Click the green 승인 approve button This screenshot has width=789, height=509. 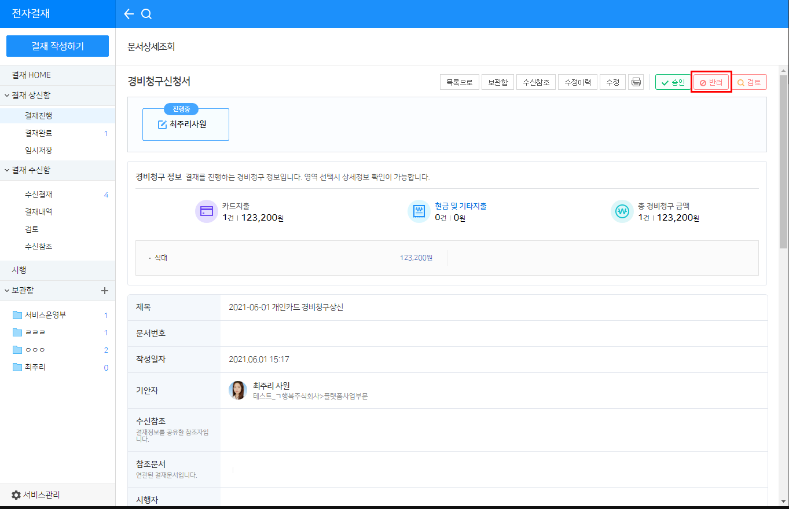(x=673, y=82)
